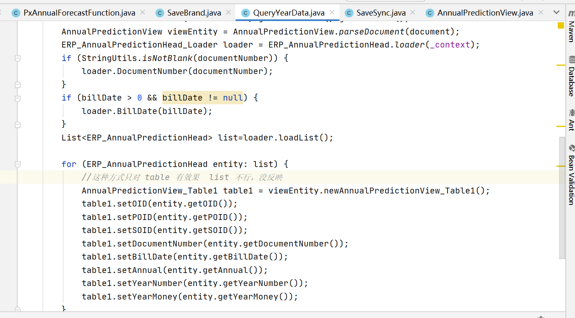575x318 pixels.
Task: Click 'table1.setDocumentNumber' line
Action: tap(215, 244)
